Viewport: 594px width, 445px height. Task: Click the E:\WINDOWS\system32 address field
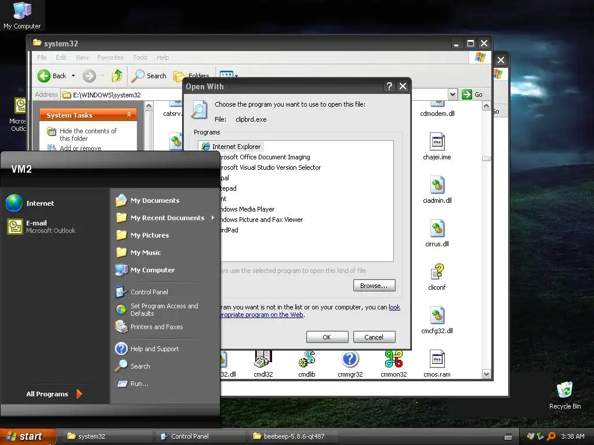[x=121, y=94]
